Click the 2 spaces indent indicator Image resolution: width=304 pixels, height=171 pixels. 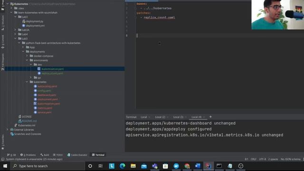point(273,159)
